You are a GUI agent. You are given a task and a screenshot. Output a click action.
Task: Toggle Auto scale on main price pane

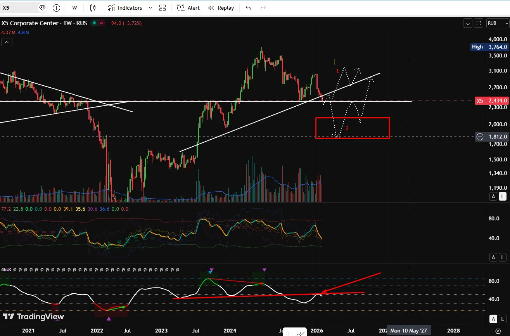[x=493, y=196]
